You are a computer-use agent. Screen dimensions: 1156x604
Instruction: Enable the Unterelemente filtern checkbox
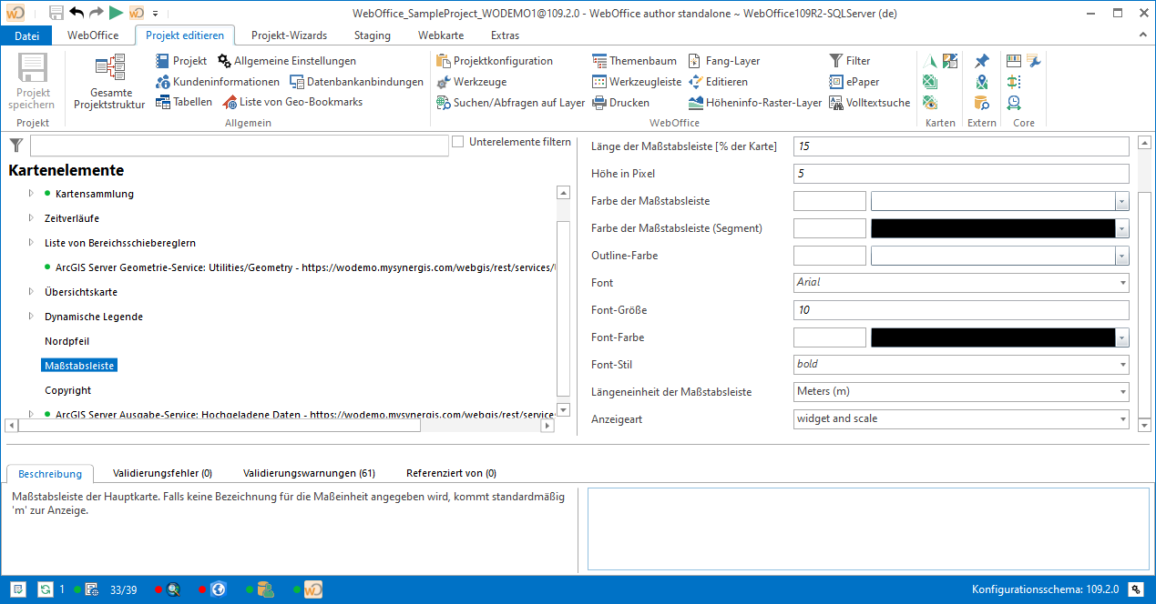[x=458, y=142]
